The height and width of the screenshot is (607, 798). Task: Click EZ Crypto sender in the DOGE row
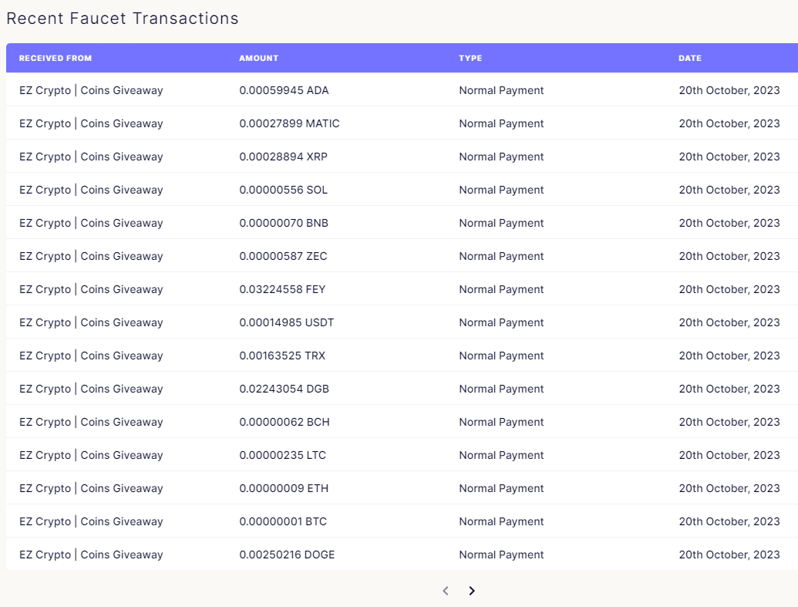click(x=91, y=554)
